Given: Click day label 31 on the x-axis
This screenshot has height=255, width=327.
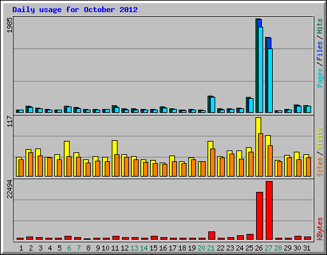Looking at the screenshot, I should click(307, 248).
